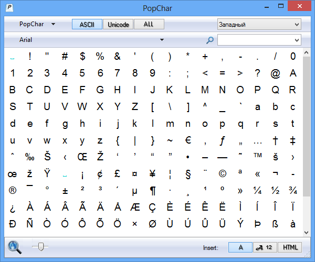The width and height of the screenshot is (315, 262).
Task: Select the pound £ character
Action: pyautogui.click(x=117, y=173)
